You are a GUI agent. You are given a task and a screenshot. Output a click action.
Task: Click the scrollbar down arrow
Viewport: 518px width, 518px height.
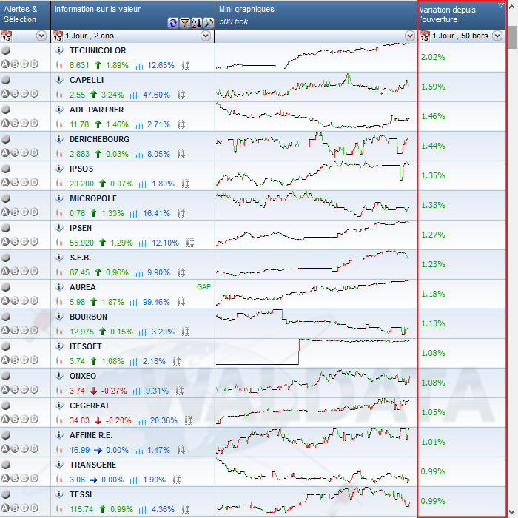pos(512,511)
